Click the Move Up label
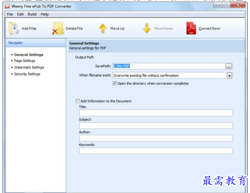The height and width of the screenshot is (193, 250). [117, 28]
